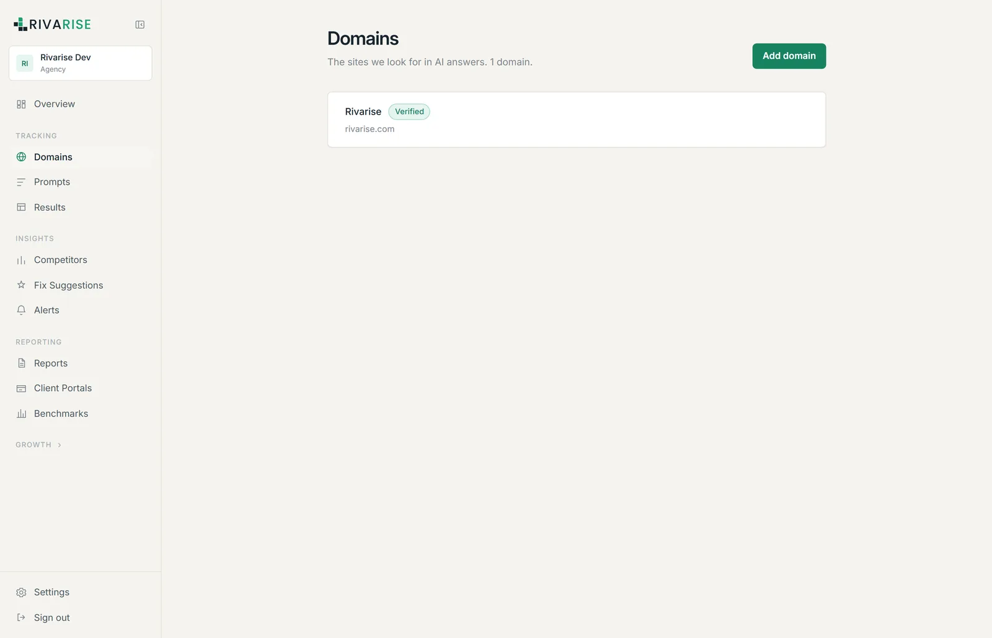Open the Alerts page
Image resolution: width=992 pixels, height=638 pixels.
[81, 310]
